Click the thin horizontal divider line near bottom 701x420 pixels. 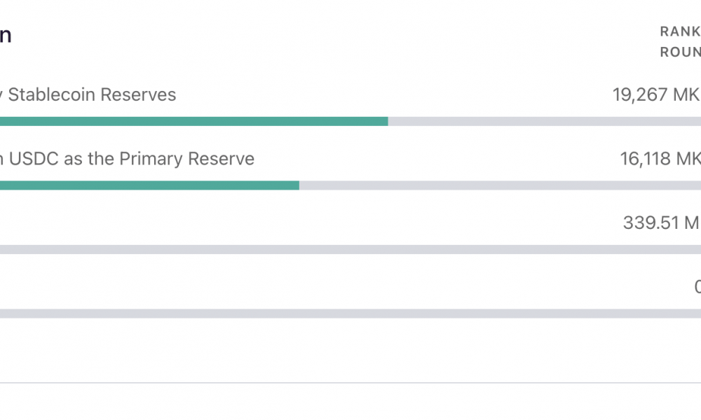(x=350, y=382)
